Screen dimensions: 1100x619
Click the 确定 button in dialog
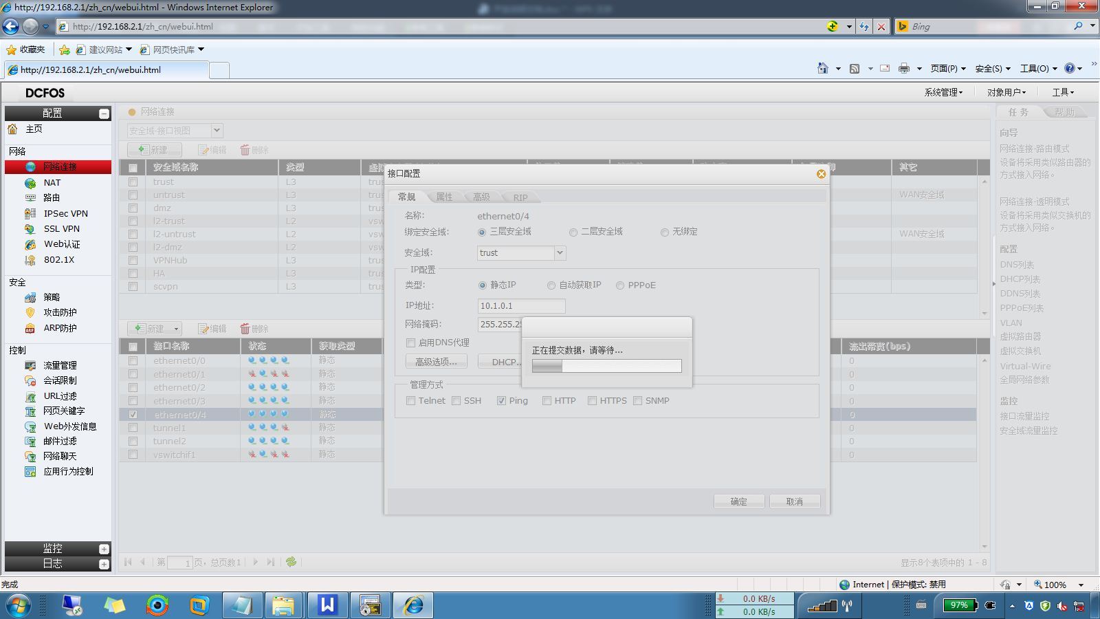pyautogui.click(x=739, y=501)
